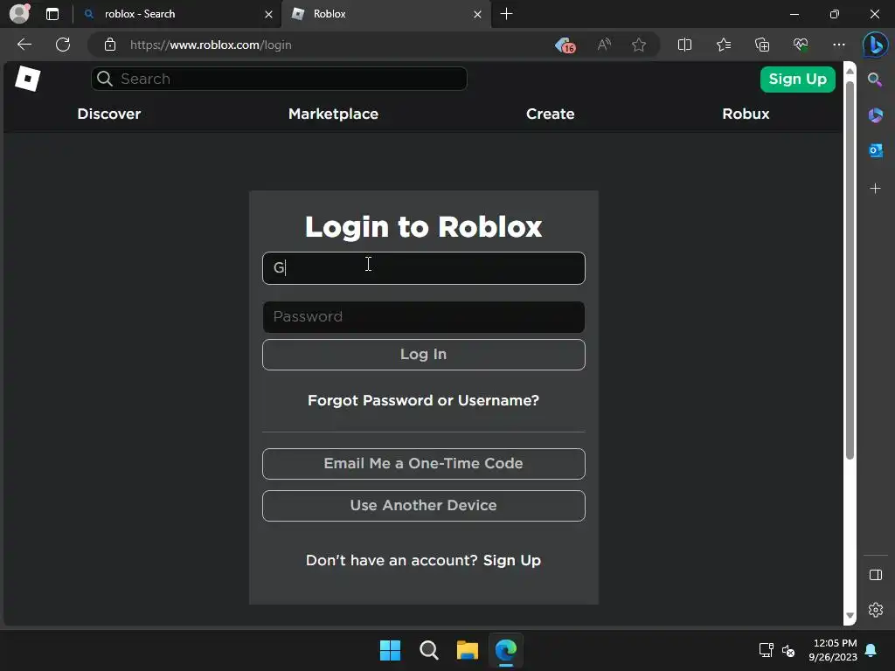Launch File Explorer from the taskbar
Image resolution: width=895 pixels, height=671 pixels.
[x=467, y=650]
